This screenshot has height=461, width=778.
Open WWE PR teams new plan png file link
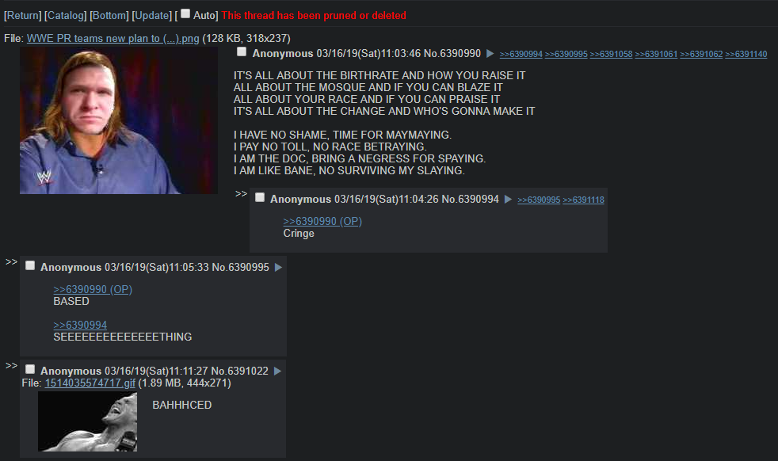click(113, 38)
